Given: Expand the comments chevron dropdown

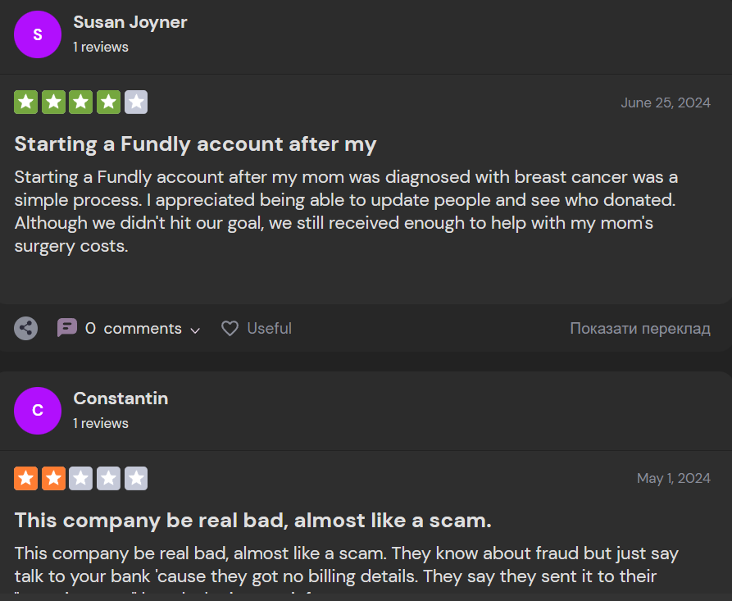Looking at the screenshot, I should pyautogui.click(x=195, y=330).
